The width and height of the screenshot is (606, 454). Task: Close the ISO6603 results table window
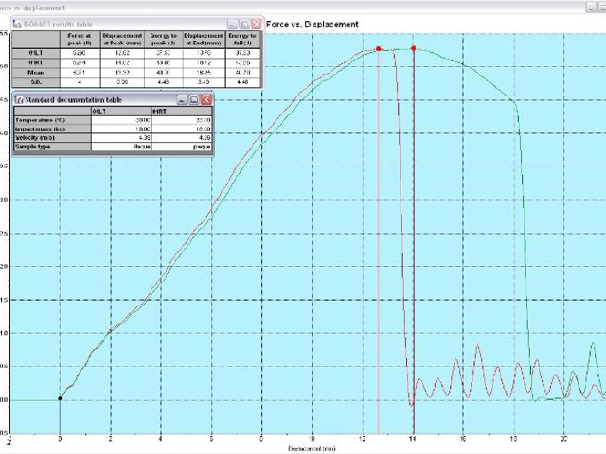tap(256, 23)
